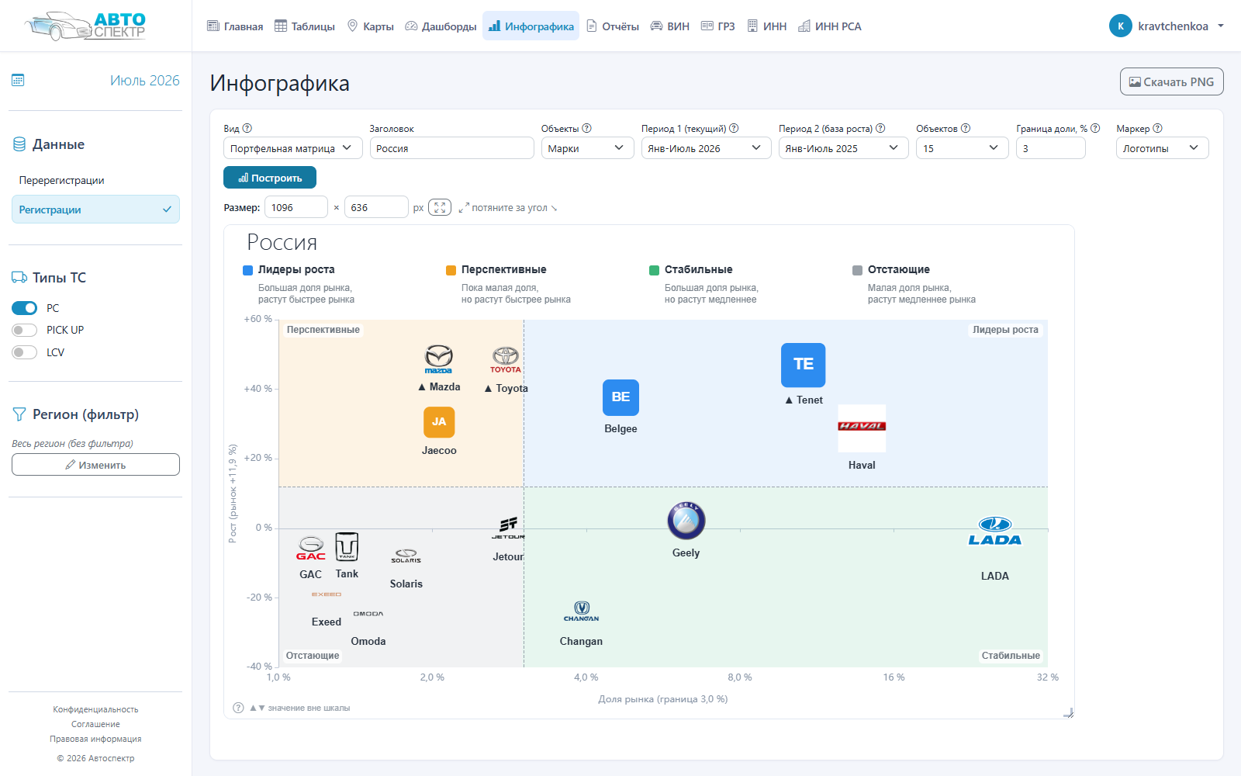Click the GAC logo on the chart

311,549
